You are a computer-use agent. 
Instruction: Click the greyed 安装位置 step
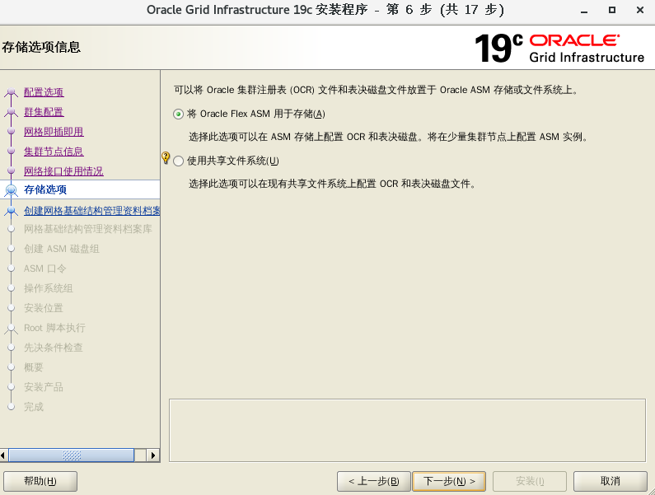(44, 308)
